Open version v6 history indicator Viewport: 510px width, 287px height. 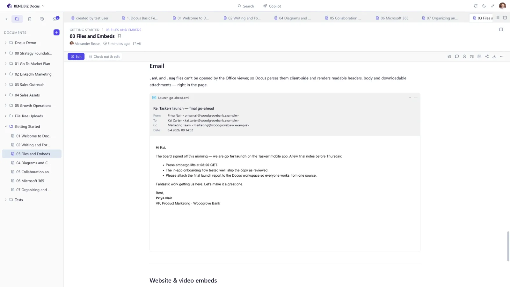[x=137, y=44]
